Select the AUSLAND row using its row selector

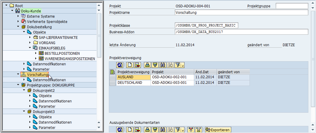tap(112, 77)
